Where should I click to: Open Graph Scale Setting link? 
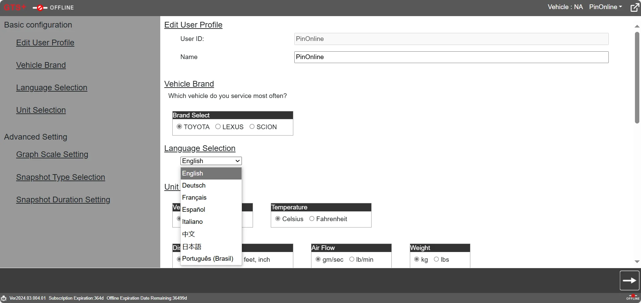tap(52, 154)
